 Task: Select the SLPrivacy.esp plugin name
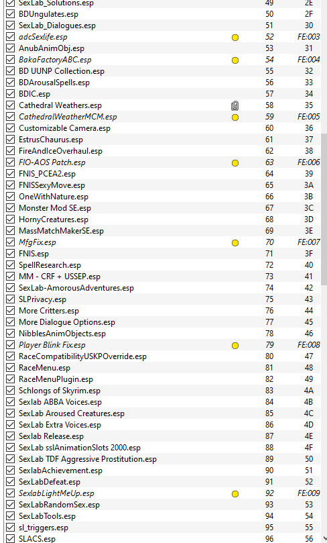tap(42, 299)
